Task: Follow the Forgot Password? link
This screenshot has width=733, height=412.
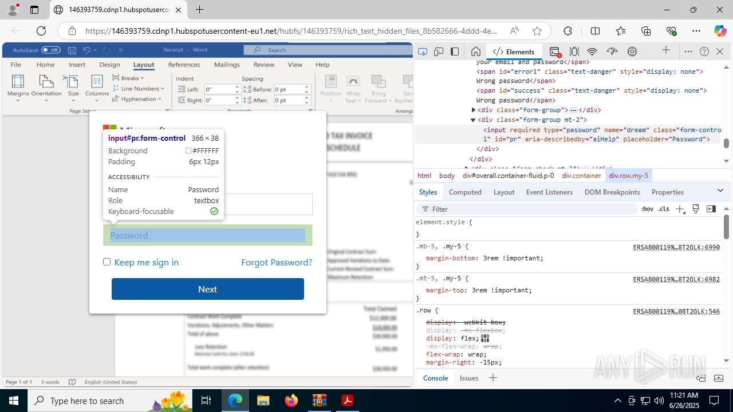Action: click(277, 262)
